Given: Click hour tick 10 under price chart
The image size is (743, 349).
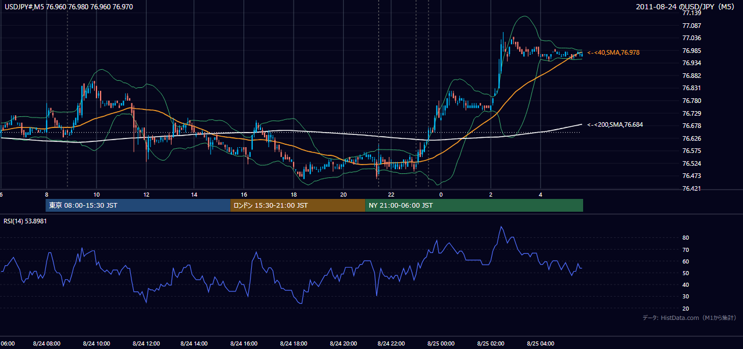Looking at the screenshot, I should coord(97,194).
